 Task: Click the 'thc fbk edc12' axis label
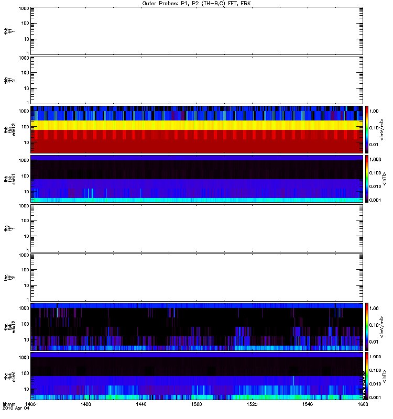click(9, 327)
